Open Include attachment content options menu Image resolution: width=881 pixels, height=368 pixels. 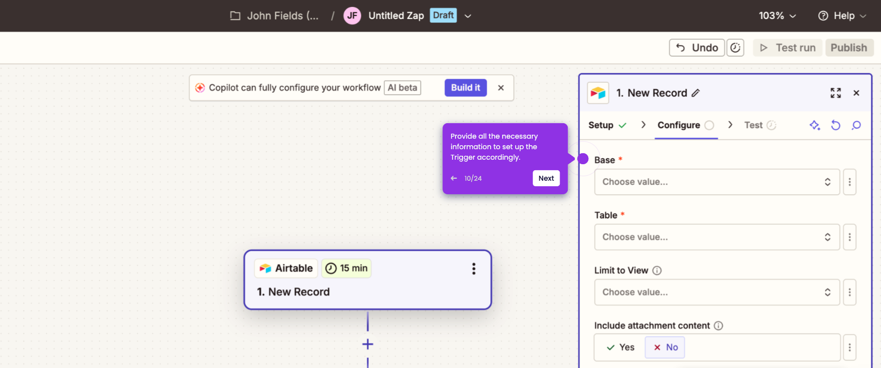[x=849, y=347]
